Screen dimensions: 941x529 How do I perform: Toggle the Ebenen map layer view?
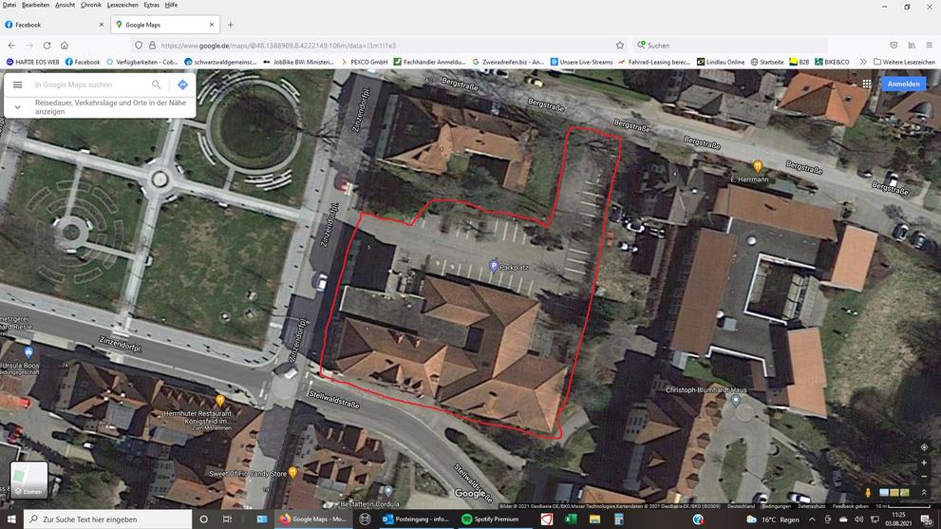point(28,480)
